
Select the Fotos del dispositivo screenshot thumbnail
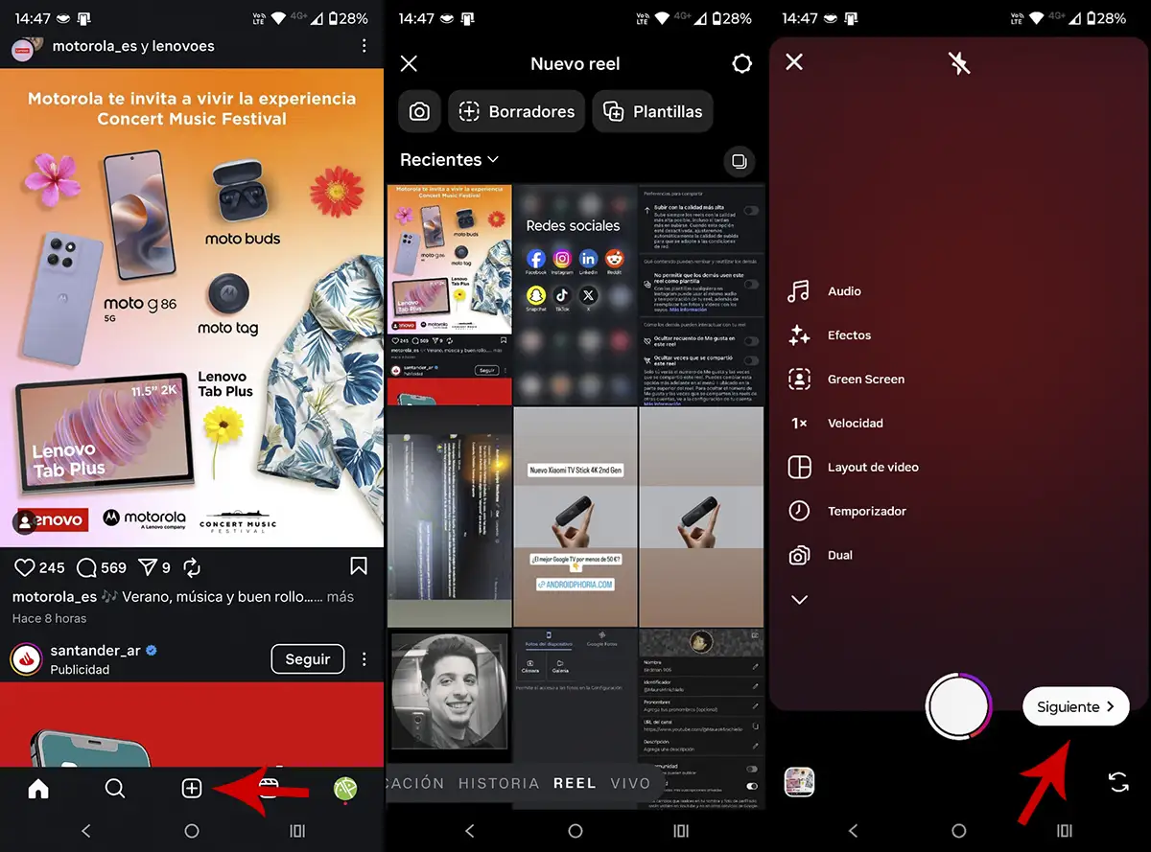[575, 697]
